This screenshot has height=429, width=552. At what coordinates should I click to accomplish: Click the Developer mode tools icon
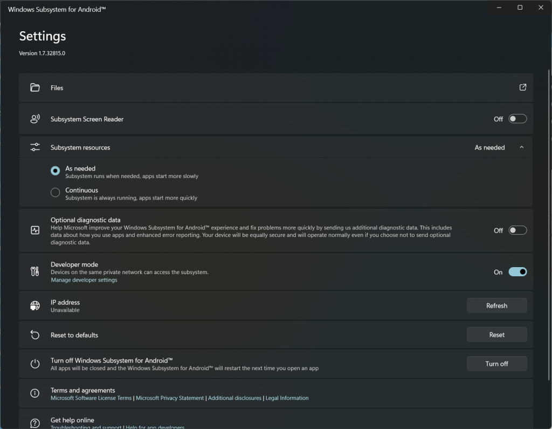tap(35, 272)
